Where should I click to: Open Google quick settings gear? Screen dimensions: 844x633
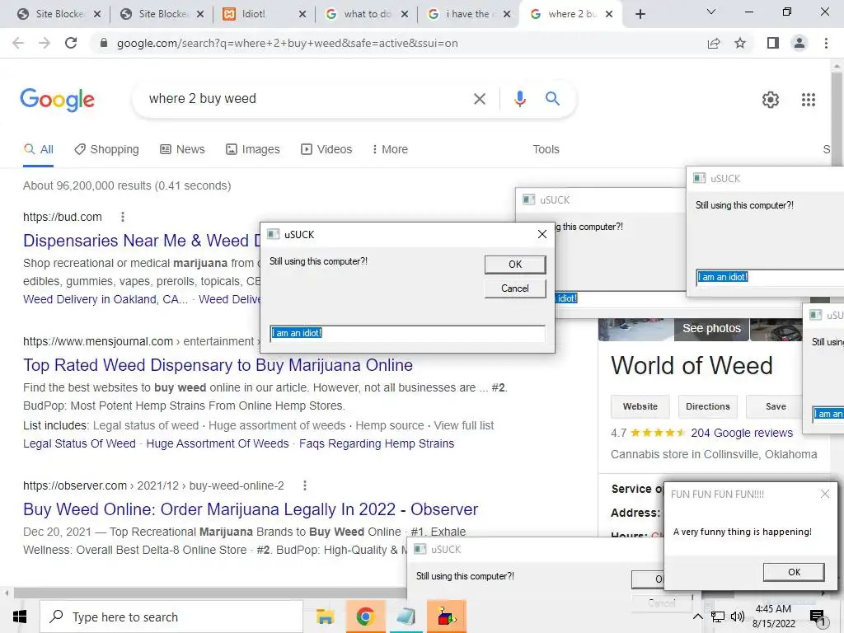(x=771, y=100)
